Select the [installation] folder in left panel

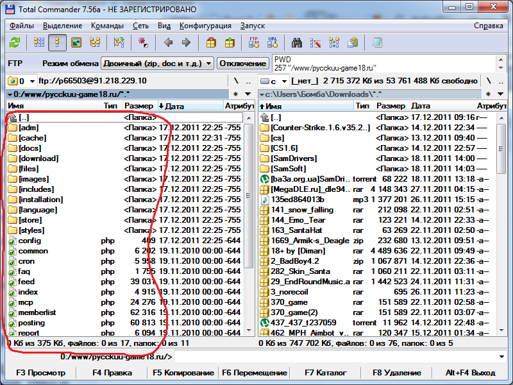(124, 200)
